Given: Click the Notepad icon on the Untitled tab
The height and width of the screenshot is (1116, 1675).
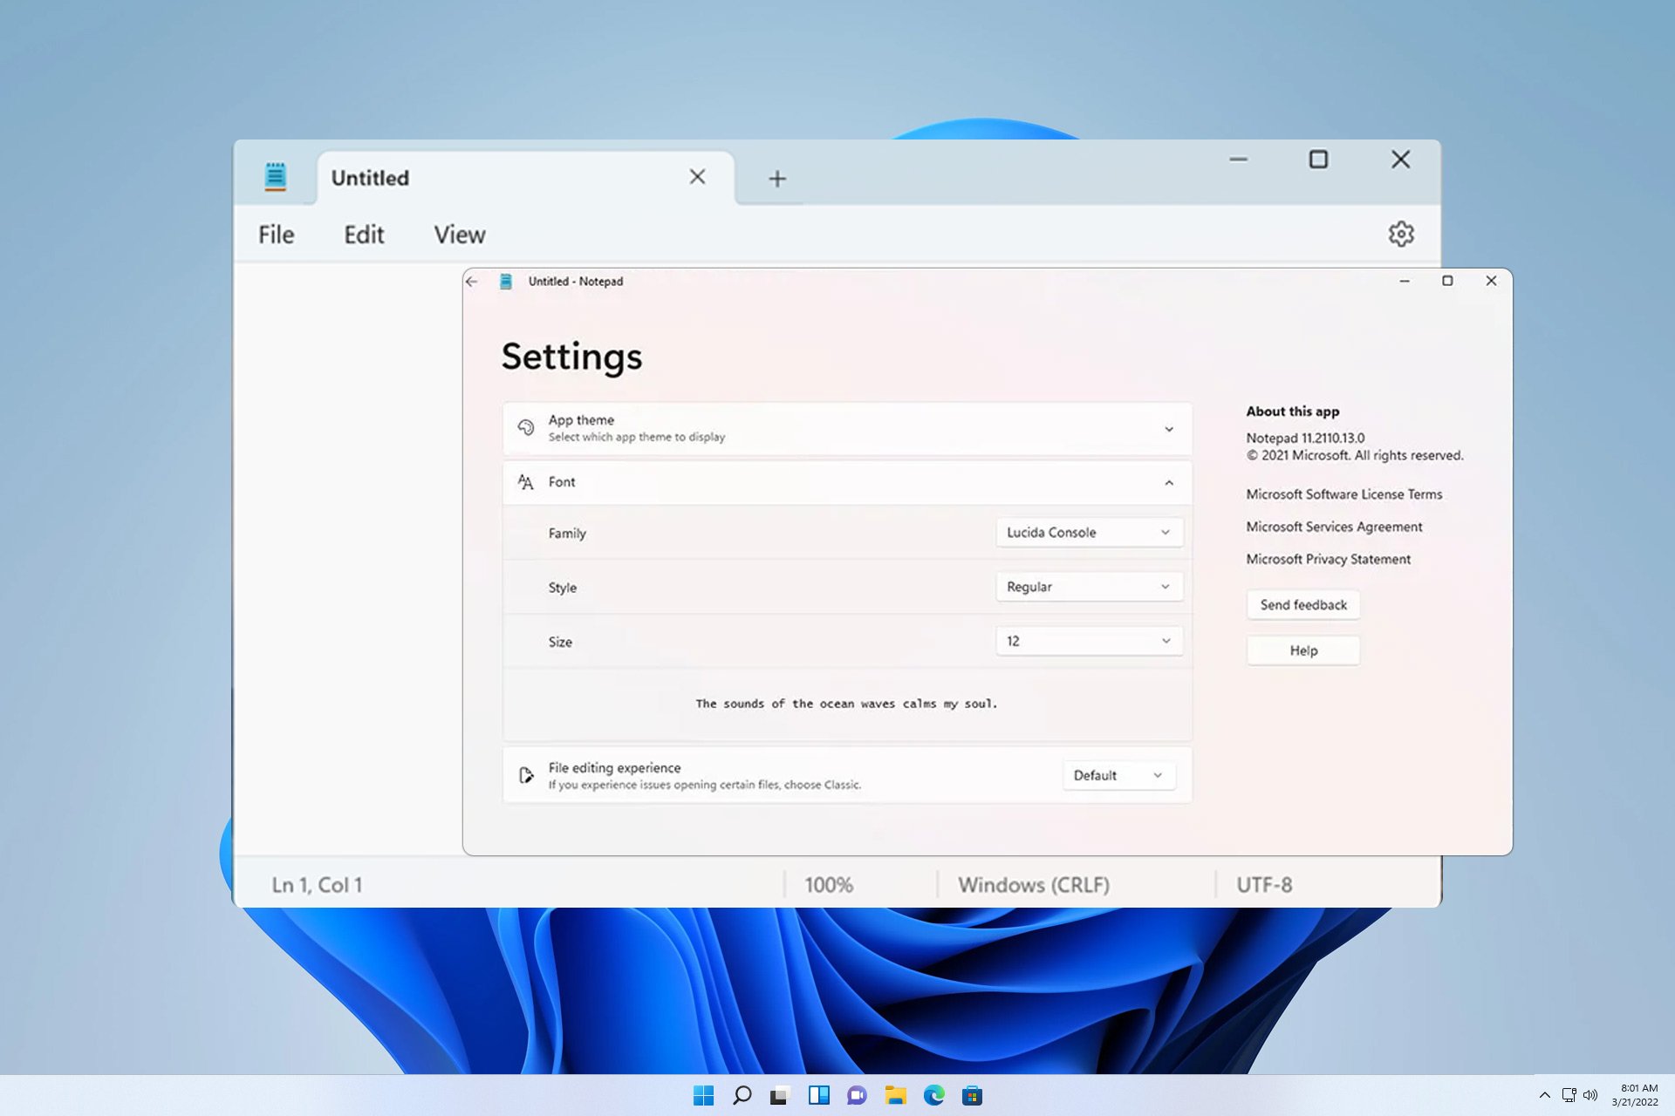Looking at the screenshot, I should click(x=274, y=176).
